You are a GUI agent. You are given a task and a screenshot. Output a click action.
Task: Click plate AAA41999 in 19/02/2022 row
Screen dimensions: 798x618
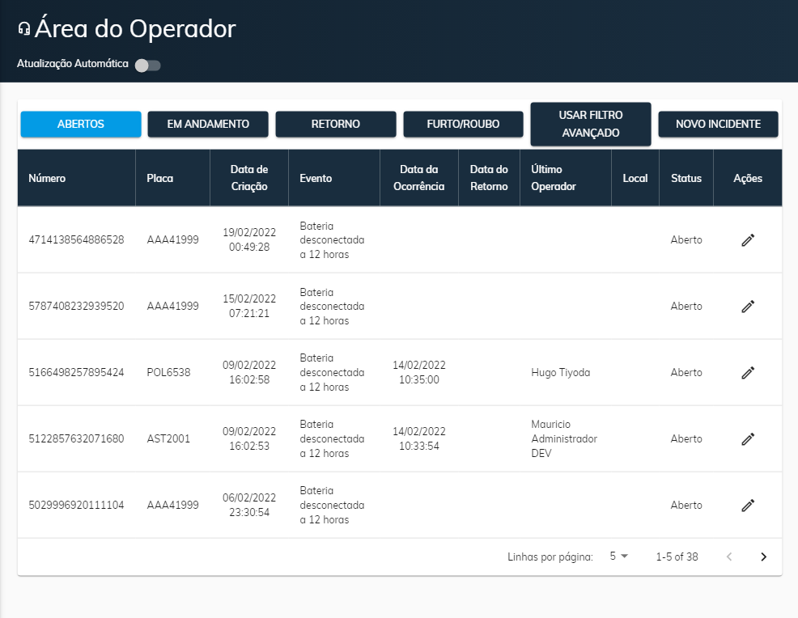[x=172, y=239]
